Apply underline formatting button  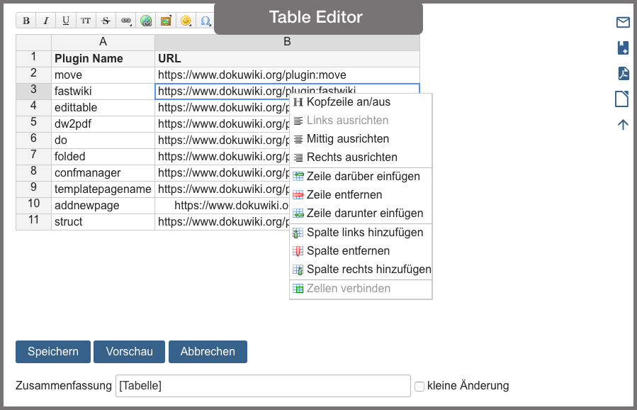(65, 21)
